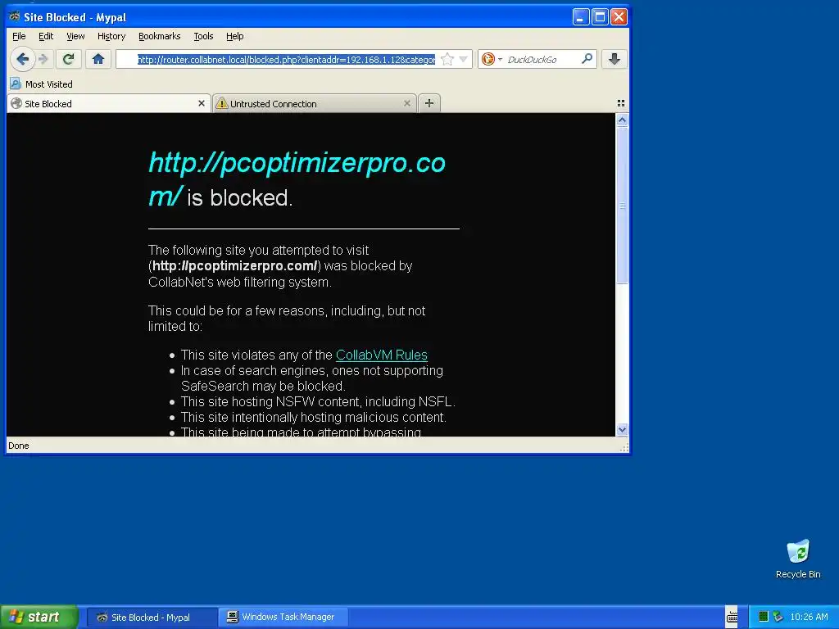839x629 pixels.
Task: Close the Untrusted Connection tab
Action: pyautogui.click(x=407, y=103)
